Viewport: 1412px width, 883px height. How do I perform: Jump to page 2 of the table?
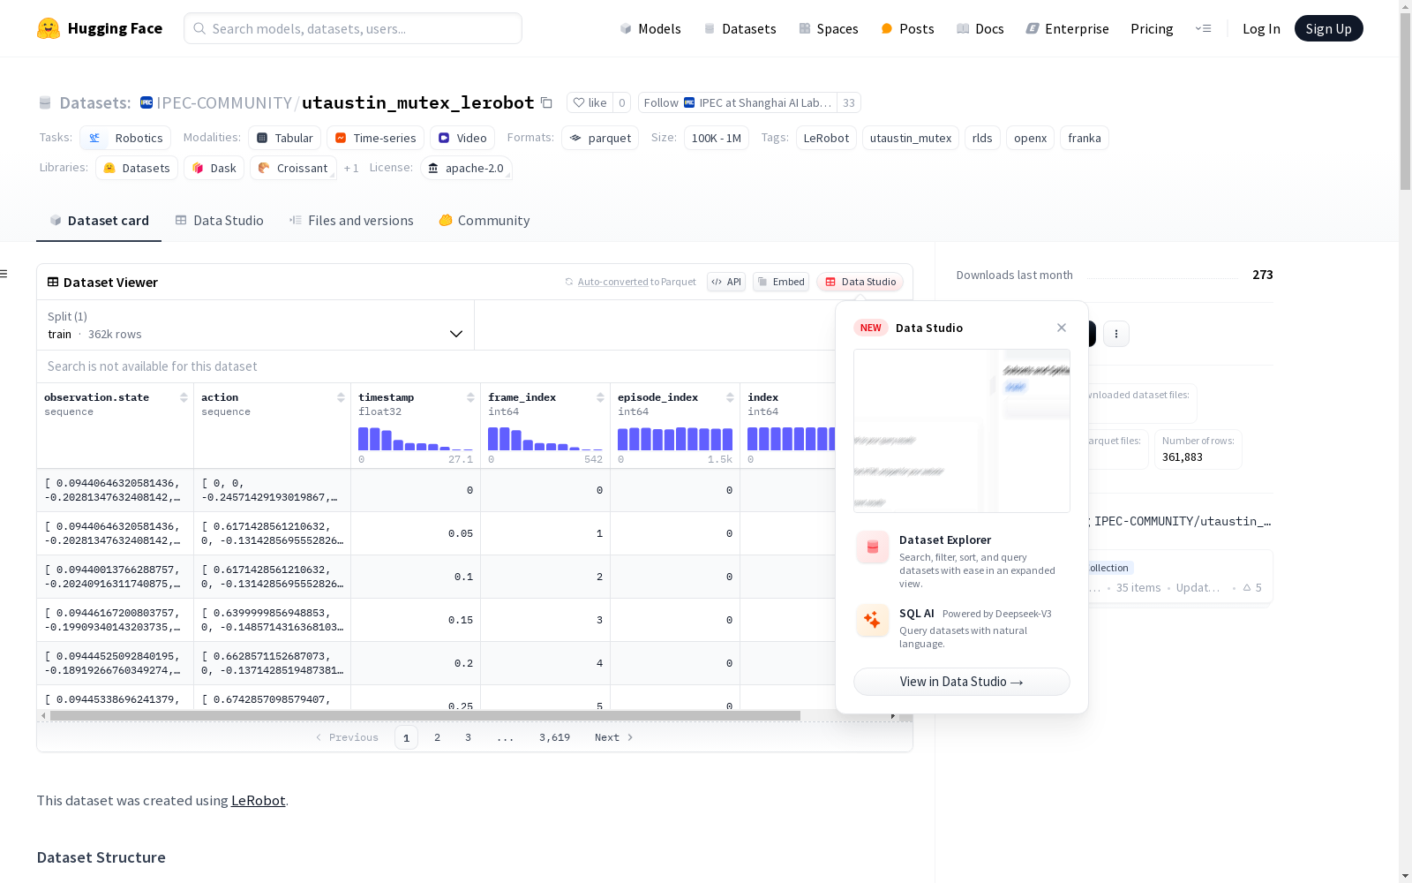point(437,737)
